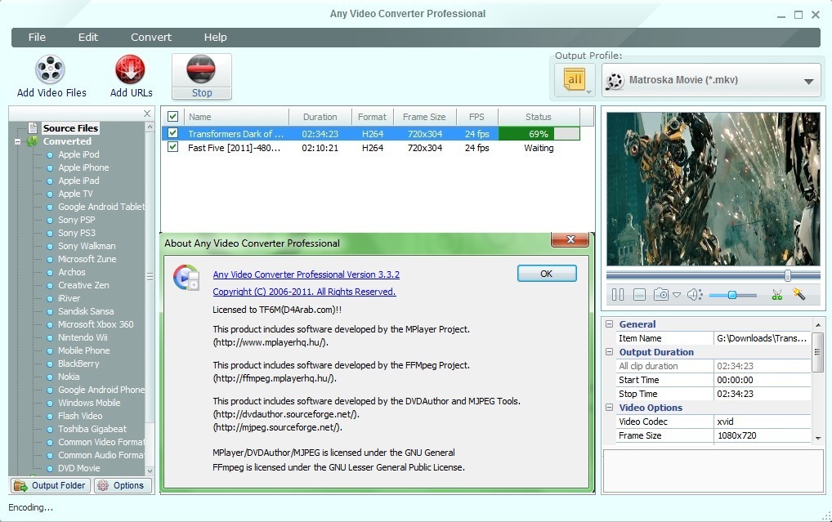
Task: Select the Apple iPod bullet icon
Action: tap(50, 155)
